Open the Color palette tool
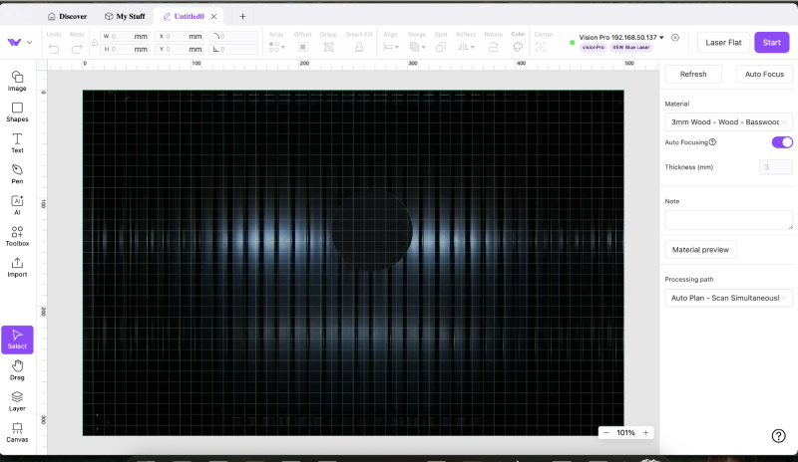 click(x=518, y=47)
